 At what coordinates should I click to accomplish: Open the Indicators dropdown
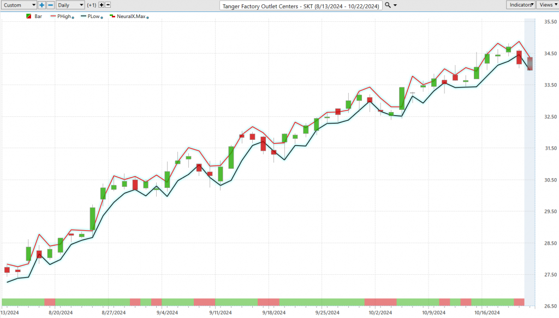pos(520,4)
